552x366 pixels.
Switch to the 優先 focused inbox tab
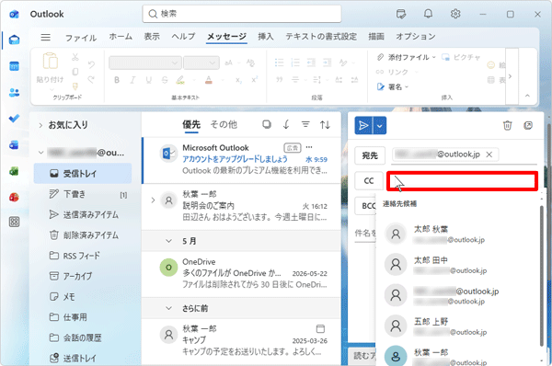191,124
